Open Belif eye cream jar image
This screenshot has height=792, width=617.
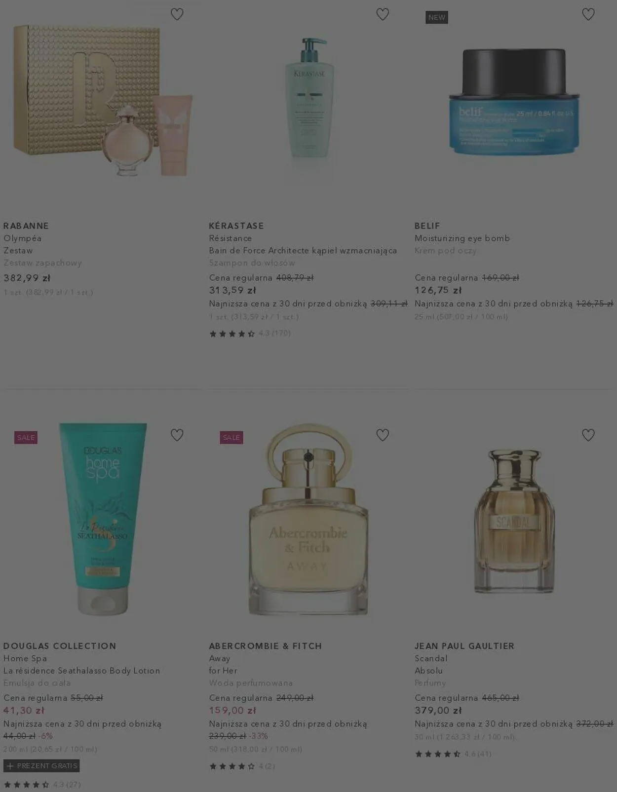click(514, 101)
